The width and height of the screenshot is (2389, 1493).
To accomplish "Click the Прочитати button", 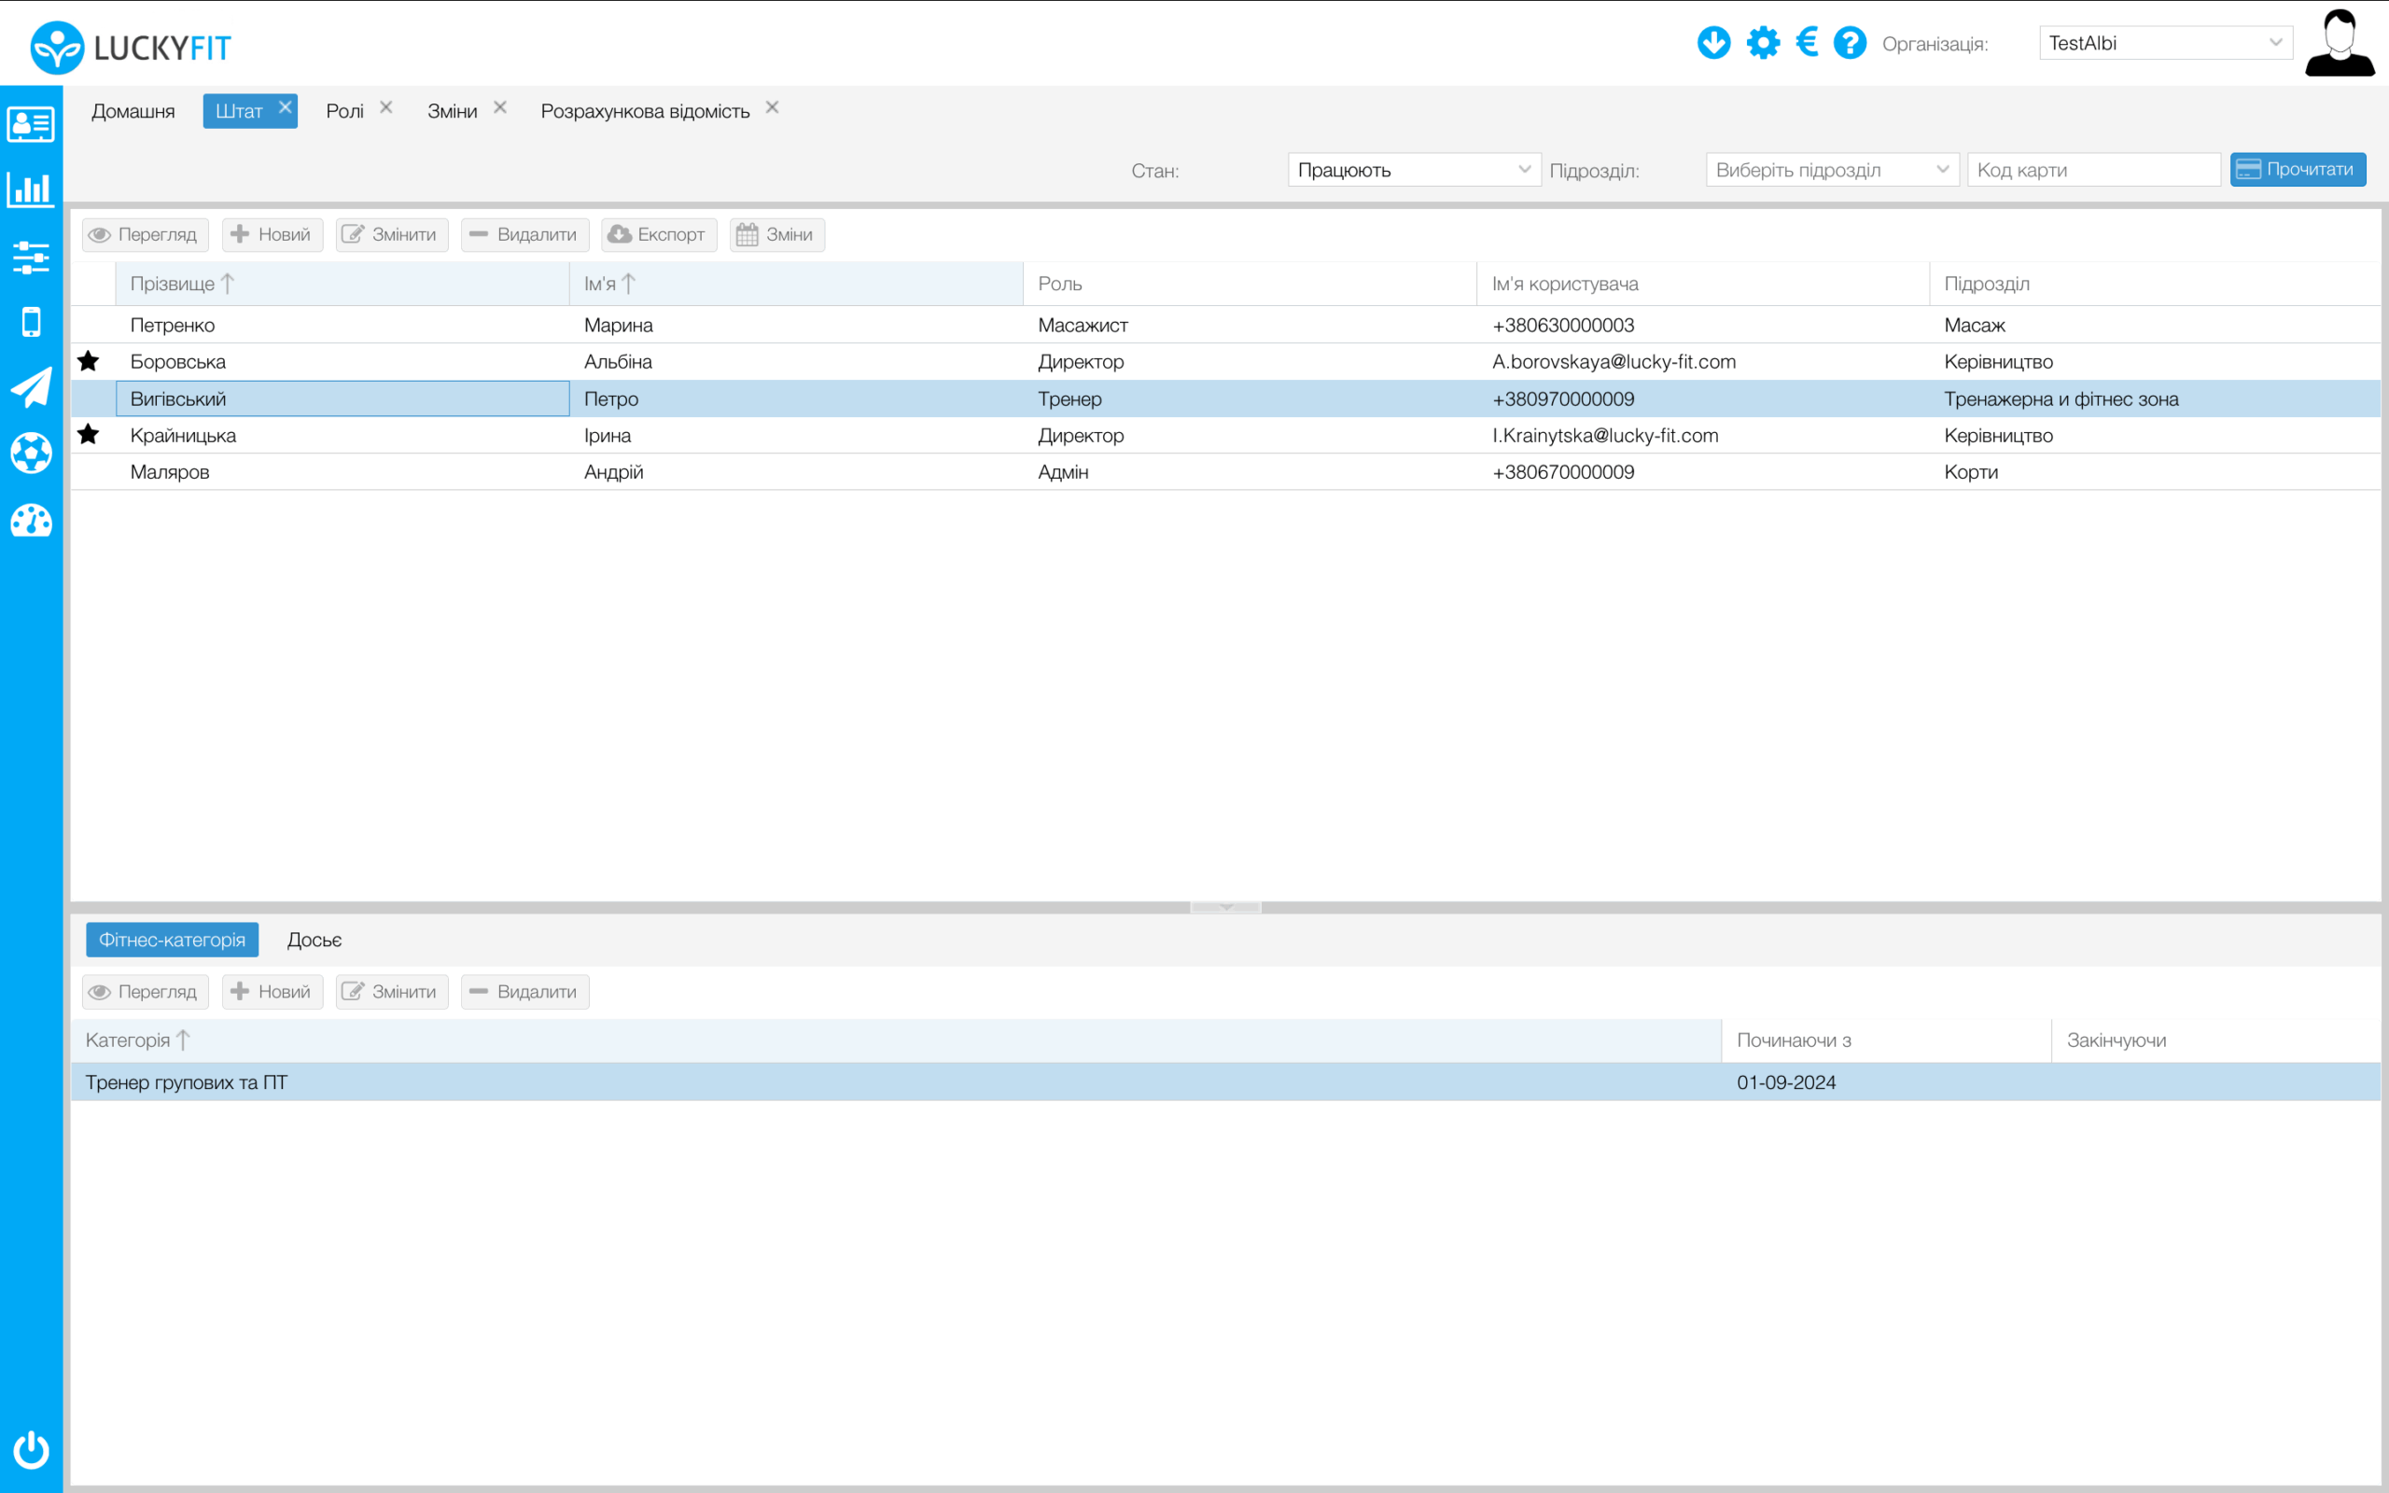I will click(x=2298, y=170).
